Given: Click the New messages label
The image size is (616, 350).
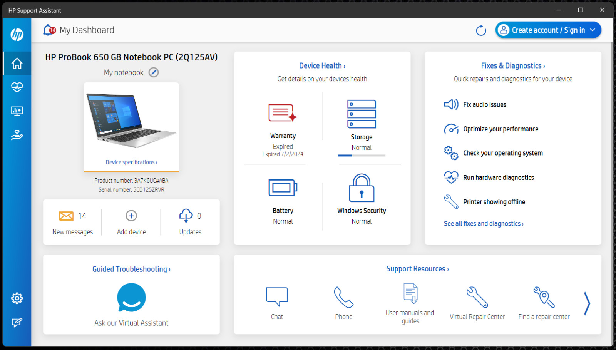Looking at the screenshot, I should (x=72, y=232).
